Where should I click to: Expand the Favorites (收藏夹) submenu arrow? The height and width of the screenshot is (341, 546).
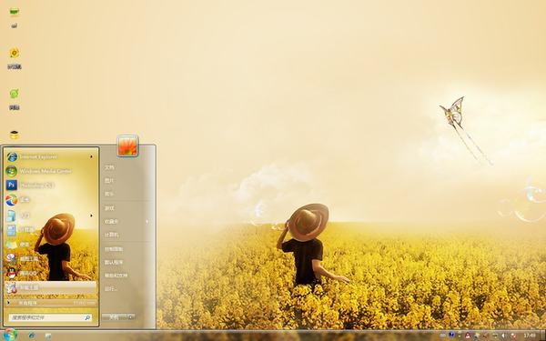147,221
